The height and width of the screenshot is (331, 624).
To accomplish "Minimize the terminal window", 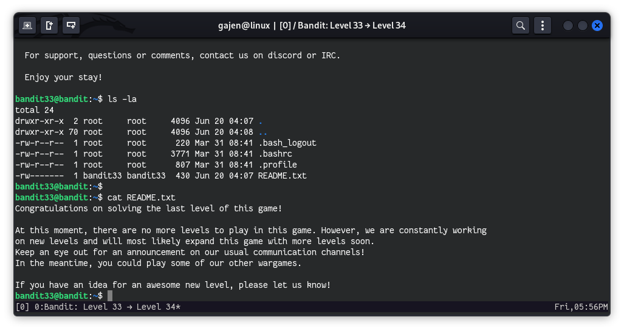I will coord(568,26).
